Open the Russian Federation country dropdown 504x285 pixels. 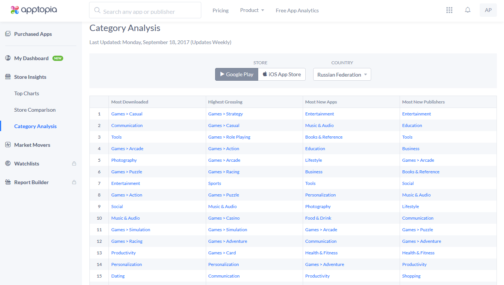[342, 74]
